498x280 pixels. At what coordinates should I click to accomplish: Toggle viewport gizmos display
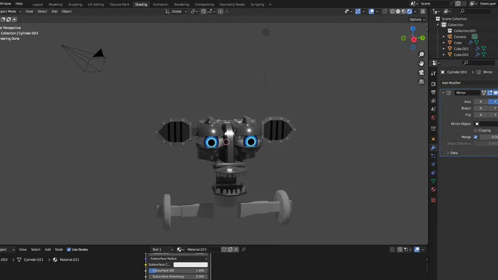[x=358, y=12]
